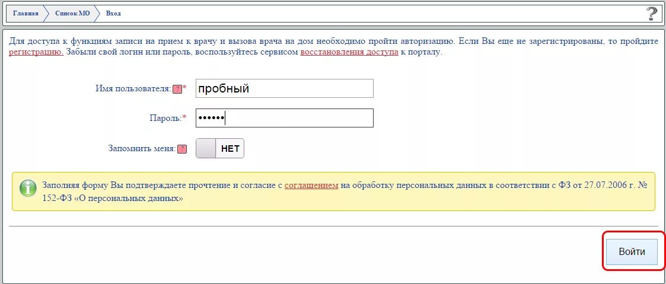666x284 pixels.
Task: Click the green info icon in notice
Action: pos(28,189)
